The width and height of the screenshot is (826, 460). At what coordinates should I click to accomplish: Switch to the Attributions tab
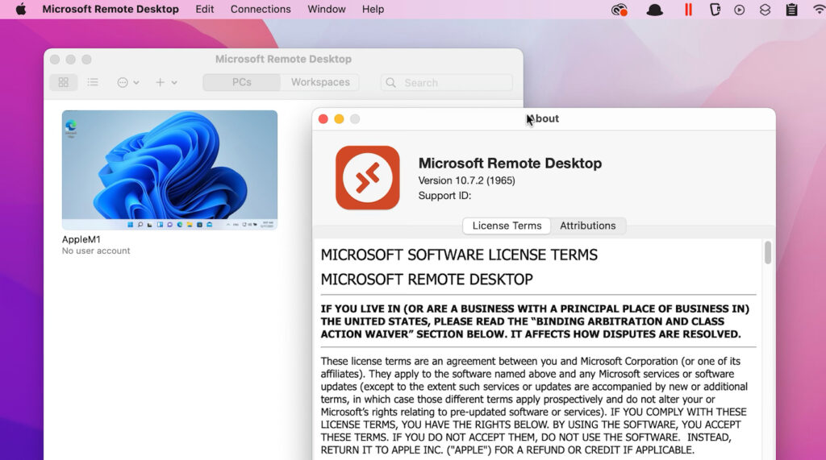tap(587, 226)
